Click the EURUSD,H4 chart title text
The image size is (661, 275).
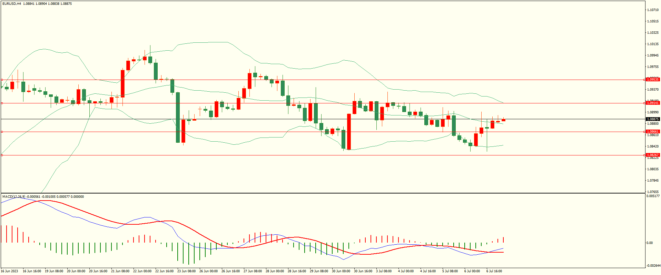coord(12,4)
